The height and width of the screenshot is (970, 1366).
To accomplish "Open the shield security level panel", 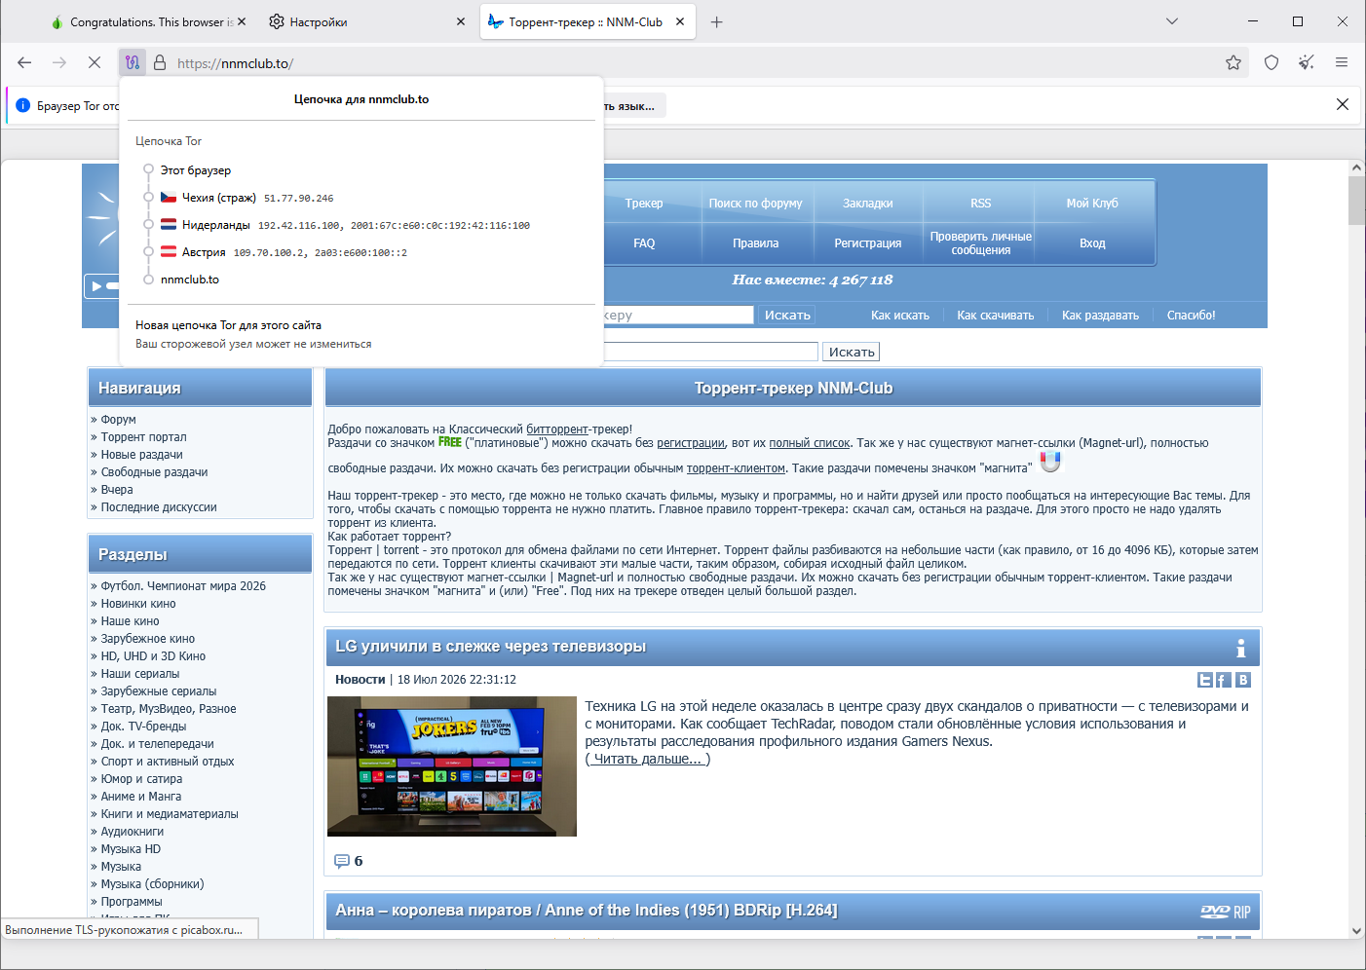I will click(x=1271, y=62).
